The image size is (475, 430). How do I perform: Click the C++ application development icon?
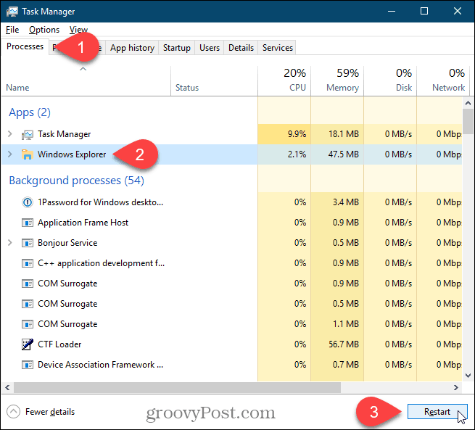point(28,263)
